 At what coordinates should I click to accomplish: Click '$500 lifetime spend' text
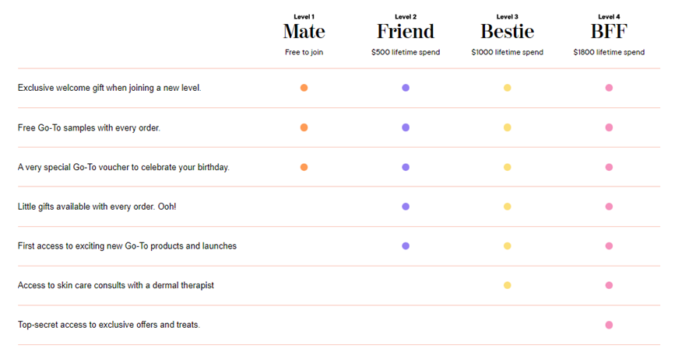tap(406, 52)
